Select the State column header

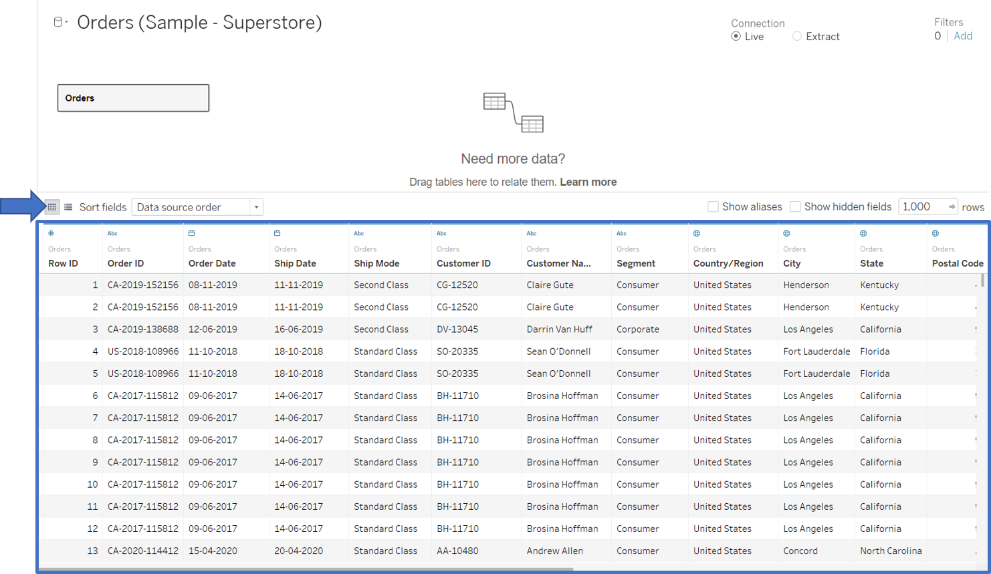[871, 263]
